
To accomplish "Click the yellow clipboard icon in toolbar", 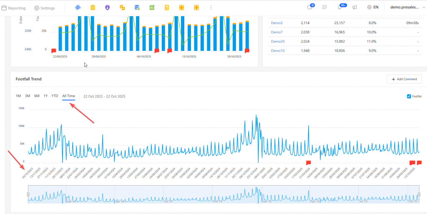I will click(93, 7).
